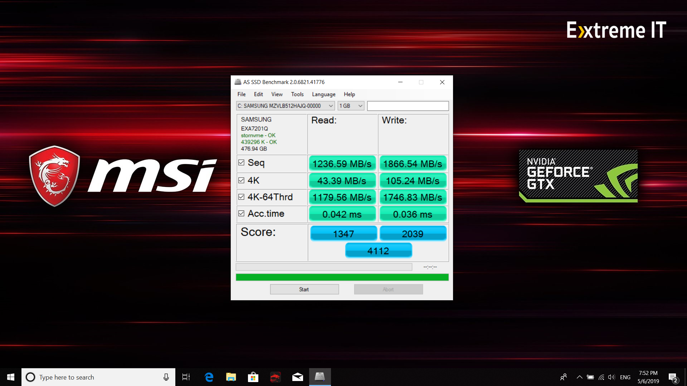
Task: Click the write score 2039
Action: pos(413,234)
